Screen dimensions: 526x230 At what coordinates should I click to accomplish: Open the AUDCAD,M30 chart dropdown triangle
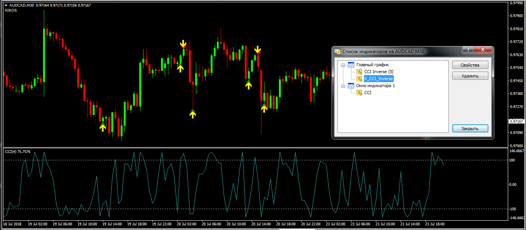coord(6,5)
